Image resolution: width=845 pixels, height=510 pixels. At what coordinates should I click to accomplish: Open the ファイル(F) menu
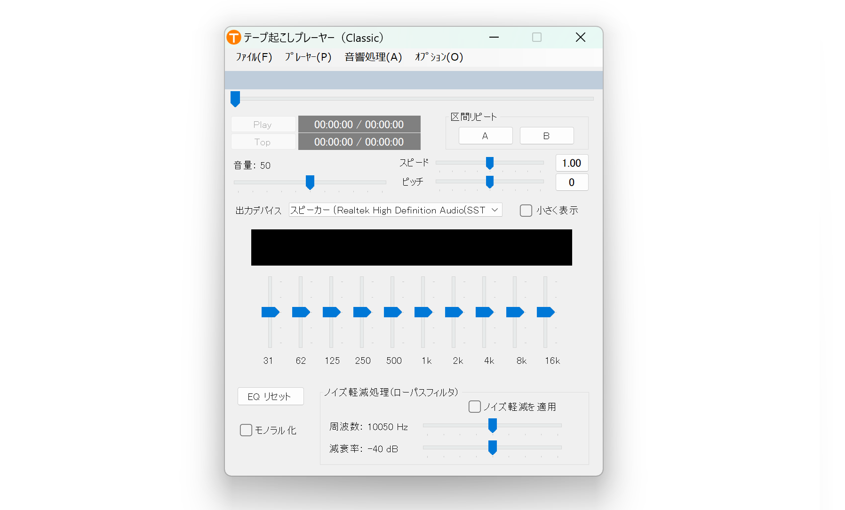(254, 57)
